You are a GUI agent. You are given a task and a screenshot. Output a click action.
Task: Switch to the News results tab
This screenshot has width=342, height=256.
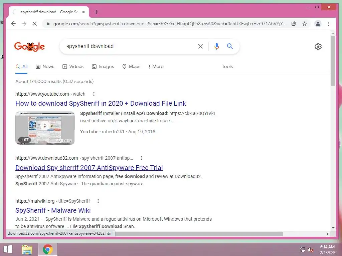45,67
